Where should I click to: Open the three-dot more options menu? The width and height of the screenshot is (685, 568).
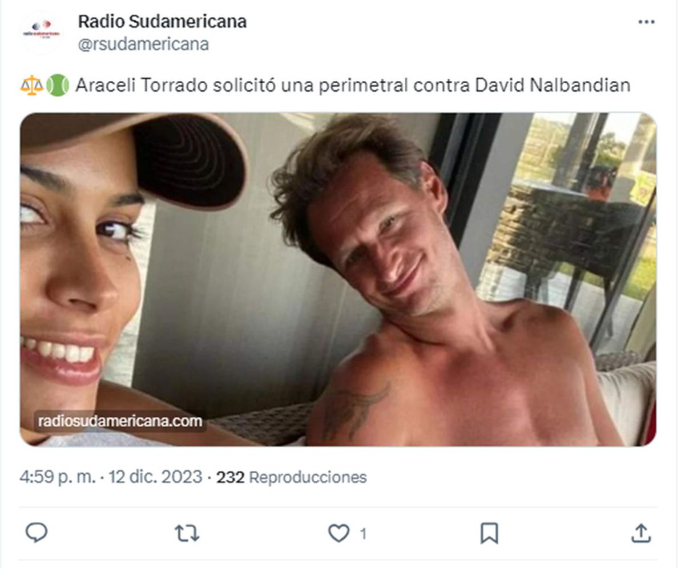[x=646, y=22]
